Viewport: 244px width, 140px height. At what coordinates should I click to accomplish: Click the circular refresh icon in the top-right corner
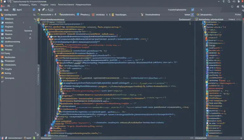229,2
